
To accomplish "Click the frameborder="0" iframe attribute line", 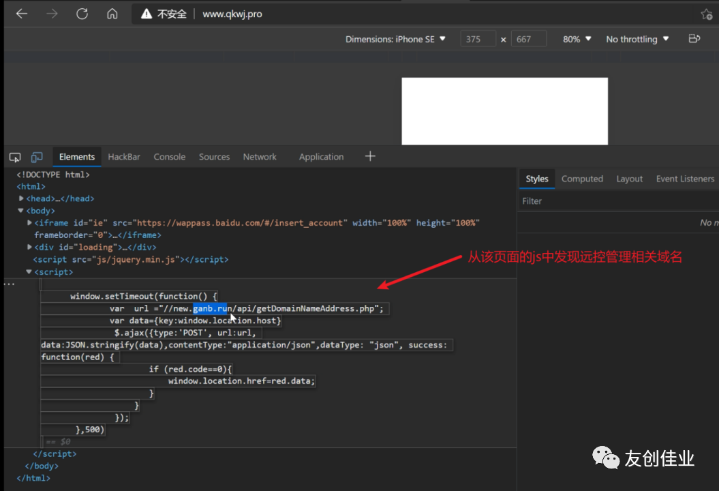I will (x=97, y=235).
